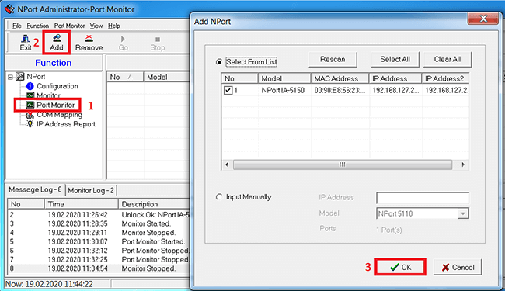Click the IP Address input field
This screenshot has width=505, height=291.
click(423, 198)
